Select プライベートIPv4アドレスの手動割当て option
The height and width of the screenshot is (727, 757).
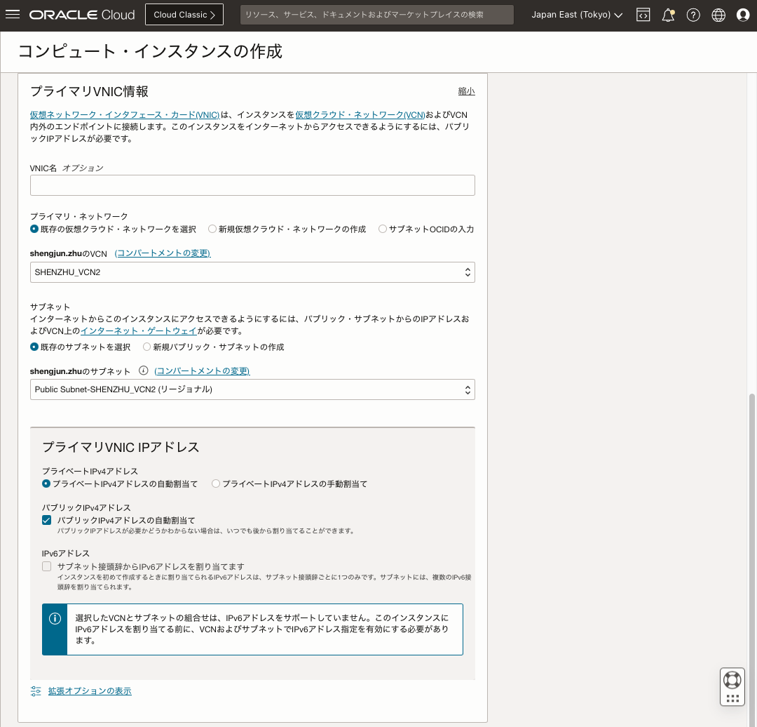(216, 483)
